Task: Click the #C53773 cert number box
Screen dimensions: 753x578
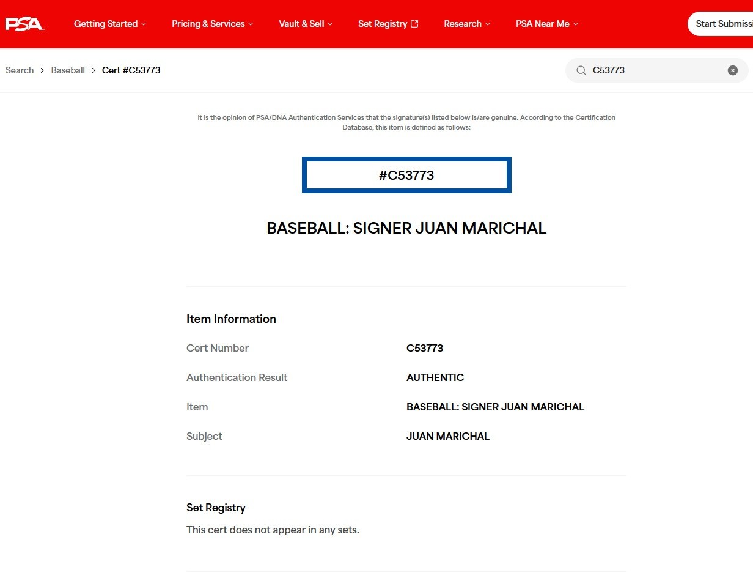Action: [x=406, y=175]
